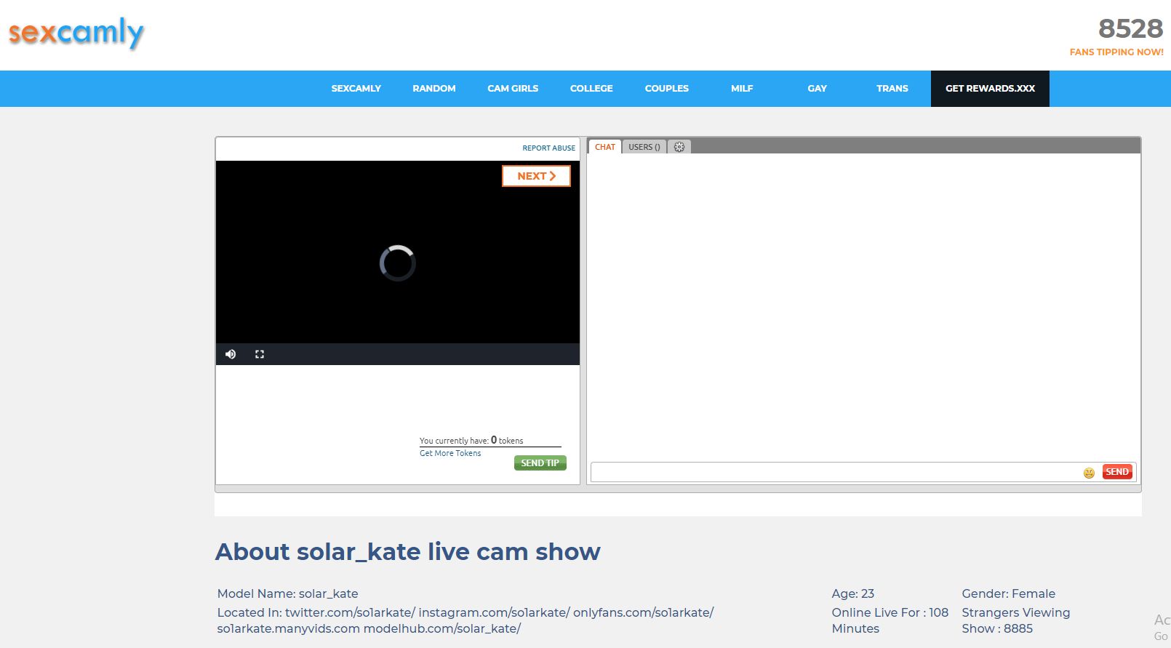Click the REPORT ABUSE link

click(x=548, y=148)
